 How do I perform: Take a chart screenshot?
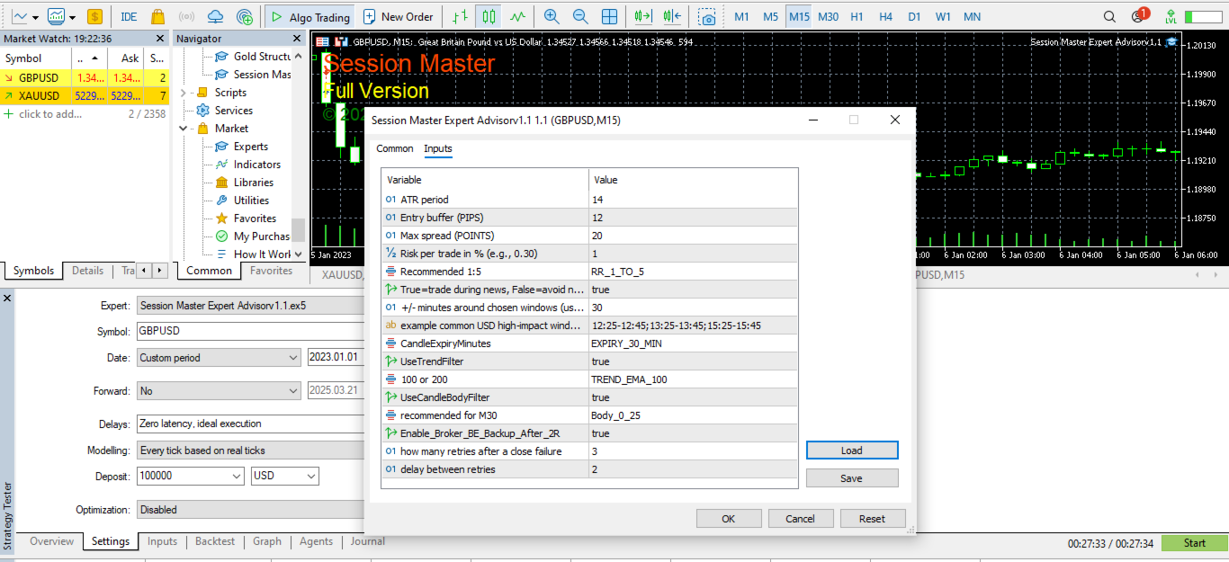708,16
